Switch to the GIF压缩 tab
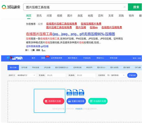145x125 pixels. coord(24,67)
